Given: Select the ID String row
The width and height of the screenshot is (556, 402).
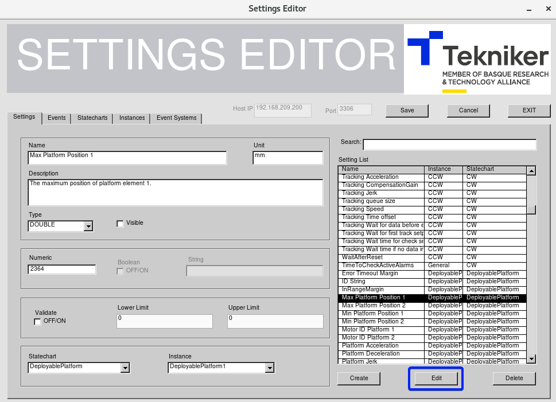Looking at the screenshot, I should pos(432,282).
